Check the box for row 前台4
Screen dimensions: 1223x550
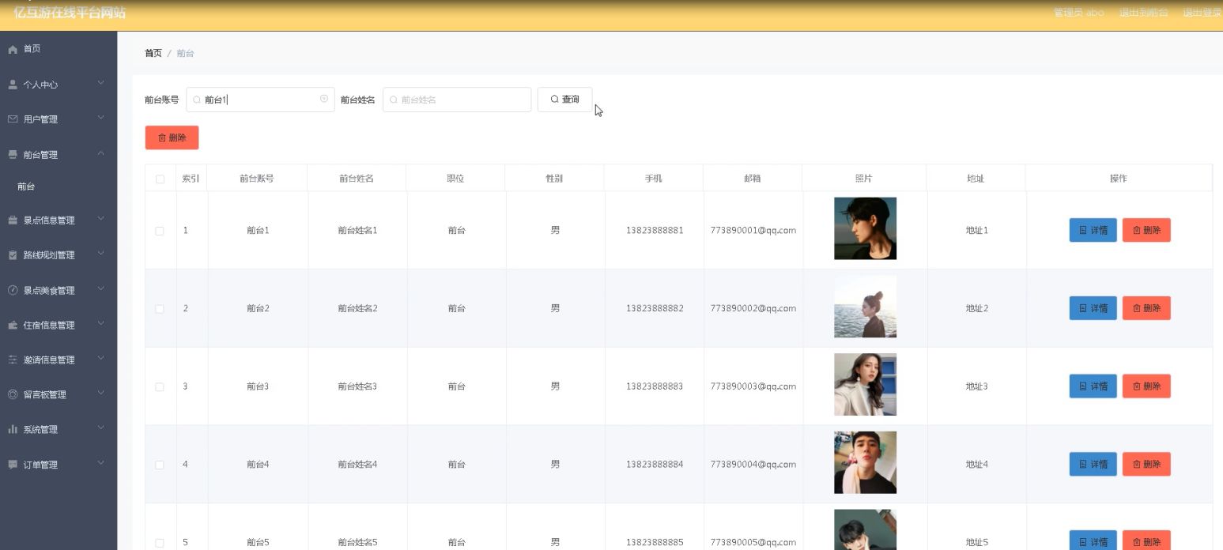click(x=160, y=465)
